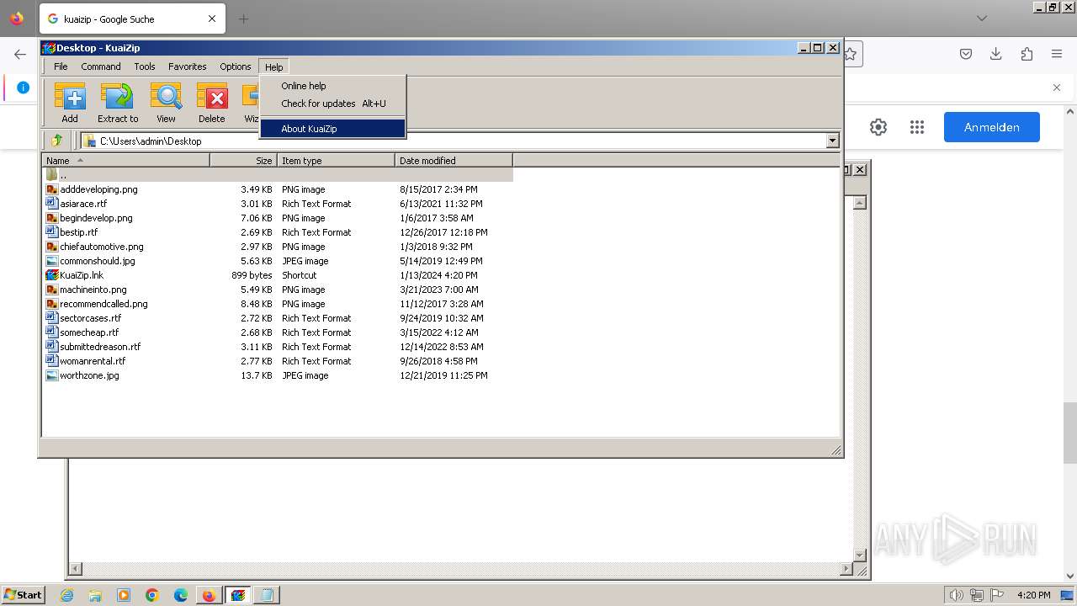Expand the address path dropdown arrow
The width and height of the screenshot is (1077, 606).
click(832, 141)
